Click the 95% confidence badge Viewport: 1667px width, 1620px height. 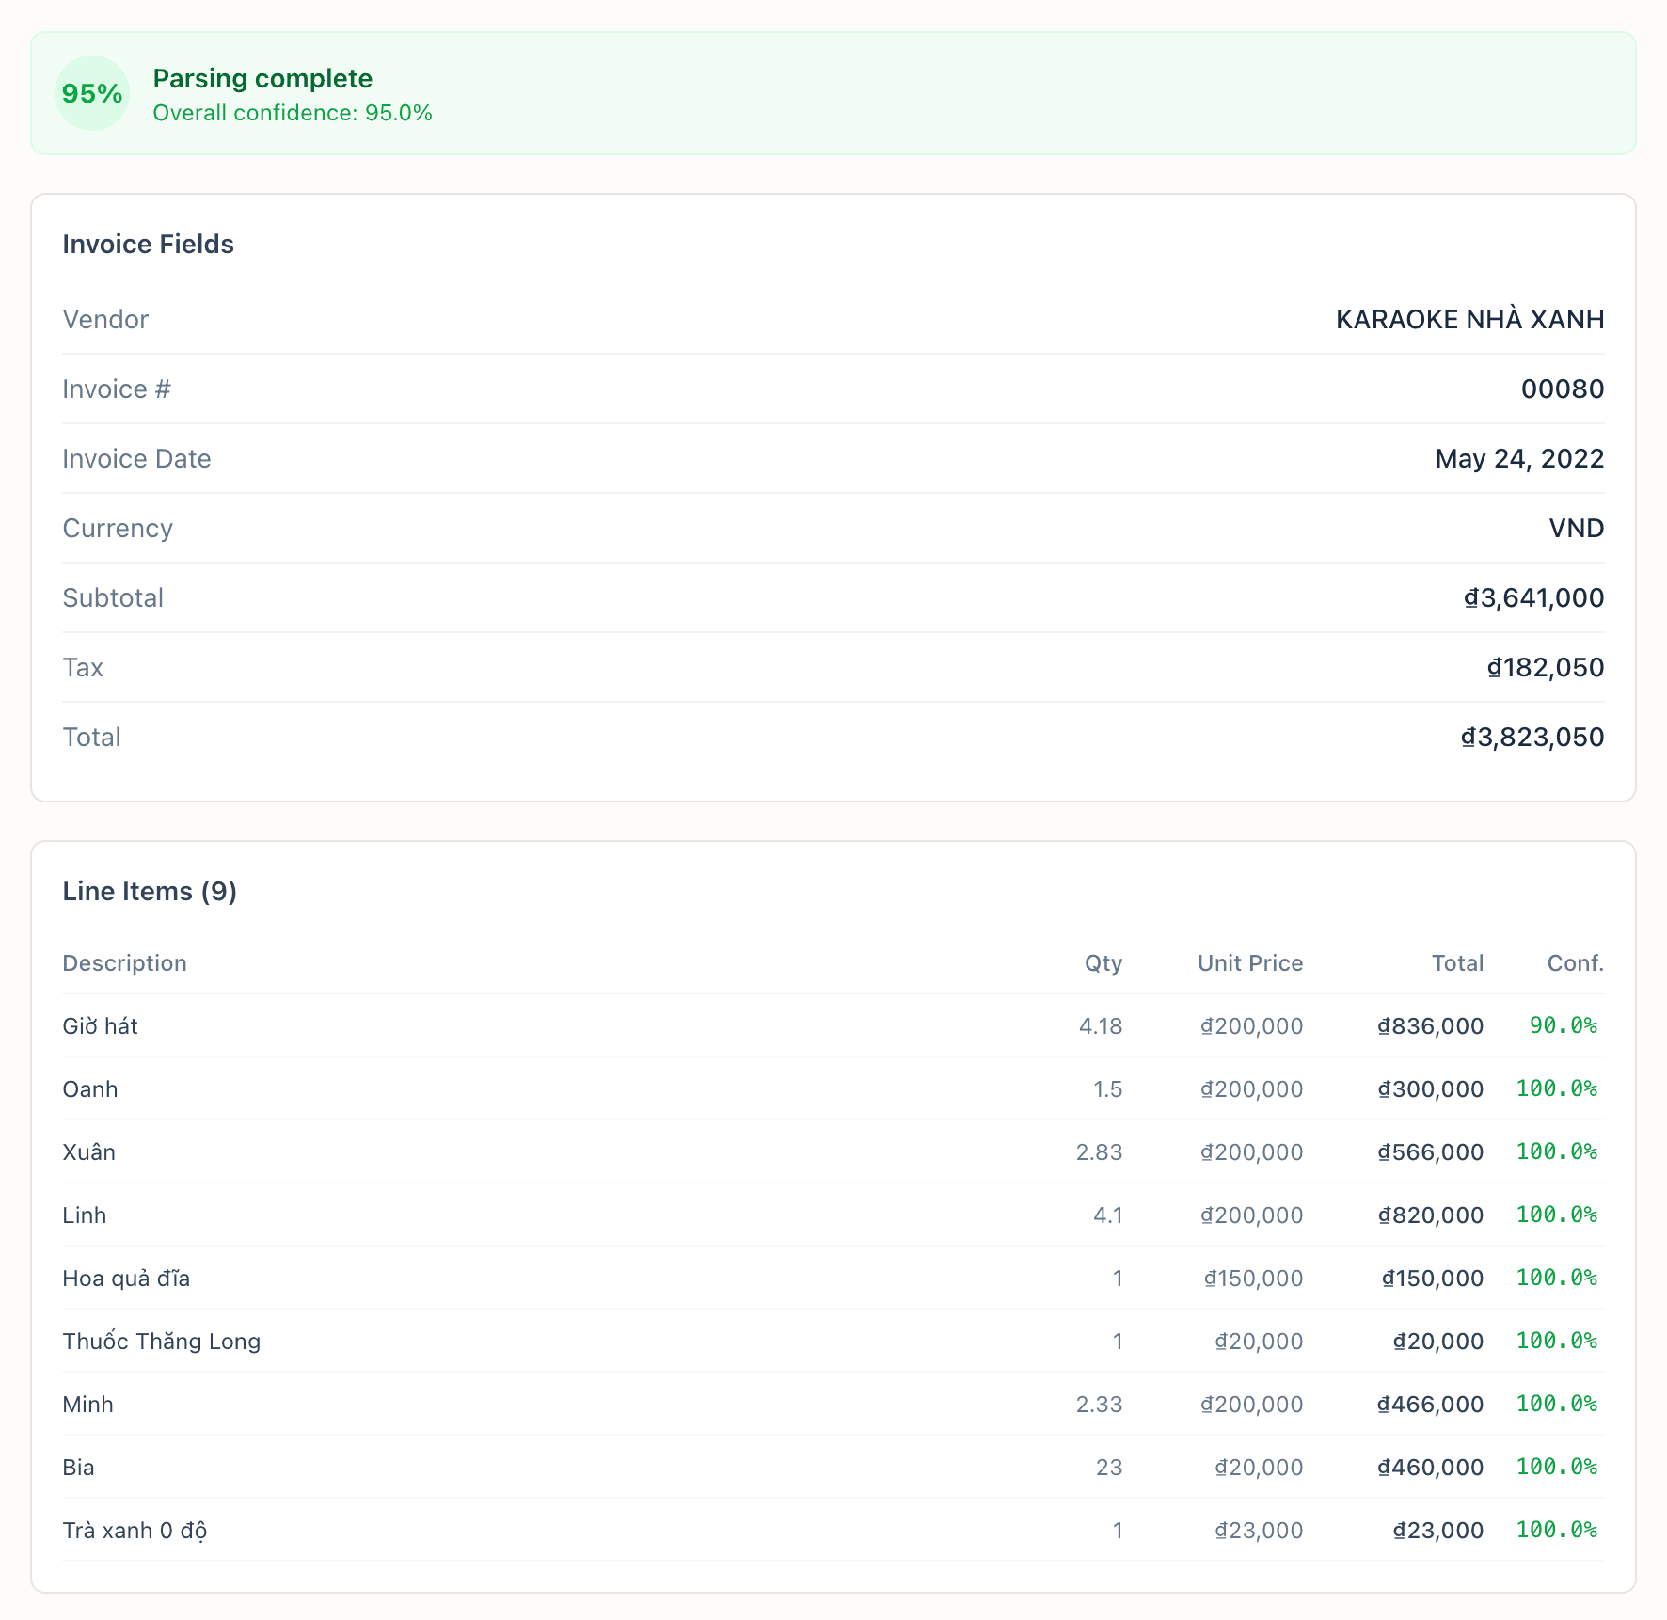[x=91, y=93]
